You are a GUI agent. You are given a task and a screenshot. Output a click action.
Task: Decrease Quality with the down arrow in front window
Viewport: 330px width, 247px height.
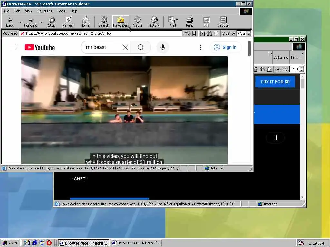pos(249,35)
